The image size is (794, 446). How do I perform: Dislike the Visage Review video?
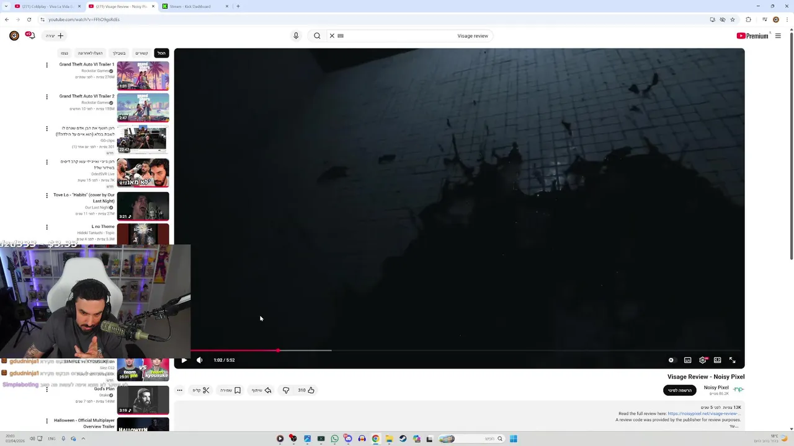pos(286,390)
